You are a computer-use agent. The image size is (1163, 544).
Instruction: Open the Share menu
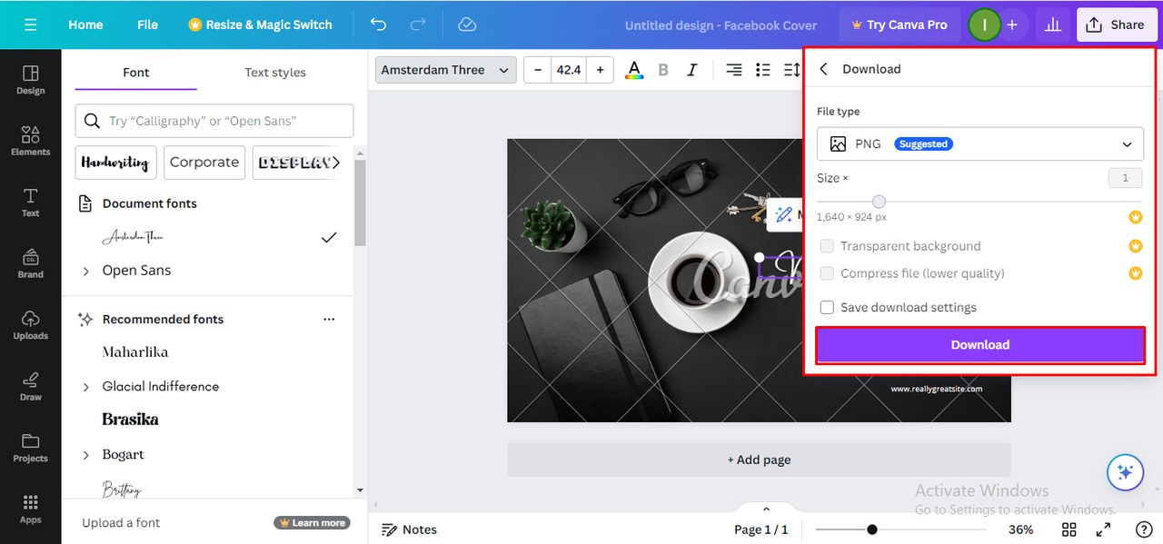(1117, 25)
